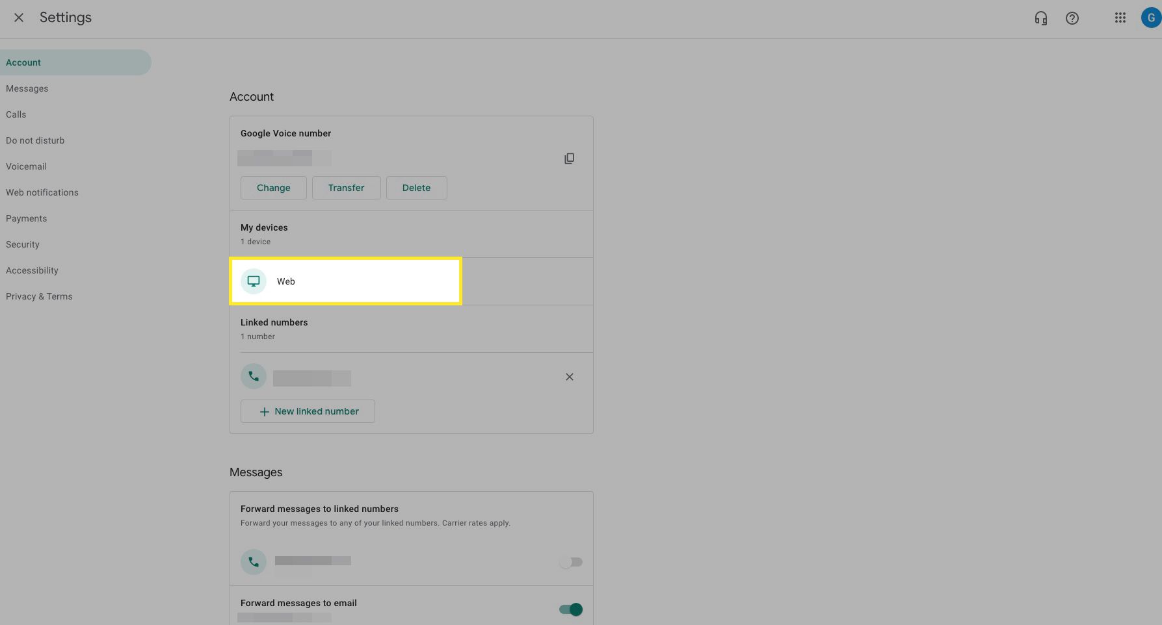This screenshot has height=625, width=1162.
Task: Select the Web device row
Action: coord(411,281)
